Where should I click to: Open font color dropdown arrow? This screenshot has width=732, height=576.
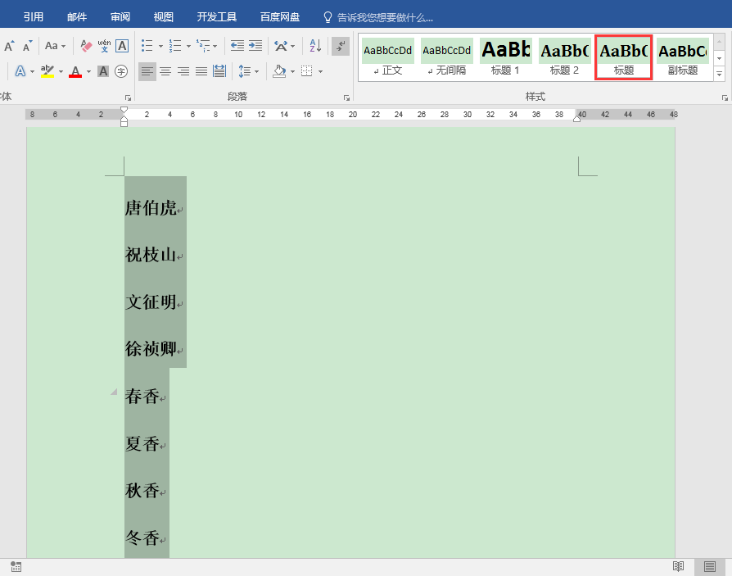[88, 72]
